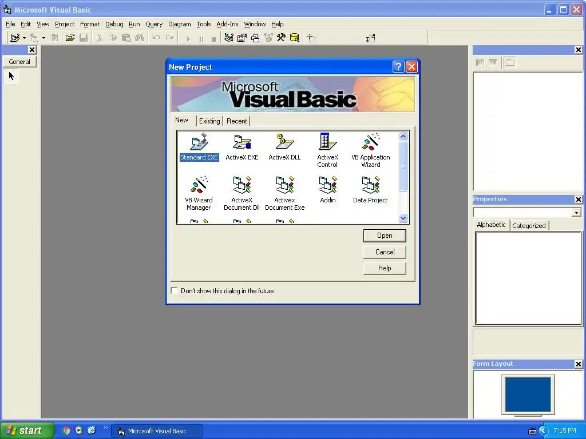Click the Undo arrow icon
Viewport: 586px width, 439px height.
(x=156, y=38)
